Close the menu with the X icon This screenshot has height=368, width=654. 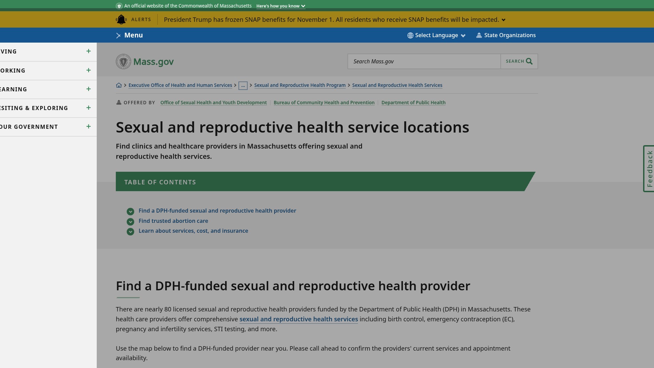pyautogui.click(x=118, y=35)
